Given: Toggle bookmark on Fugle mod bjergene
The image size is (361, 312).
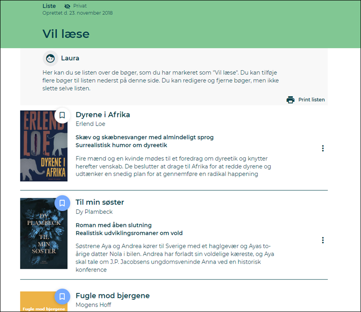Looking at the screenshot, I should (x=62, y=296).
